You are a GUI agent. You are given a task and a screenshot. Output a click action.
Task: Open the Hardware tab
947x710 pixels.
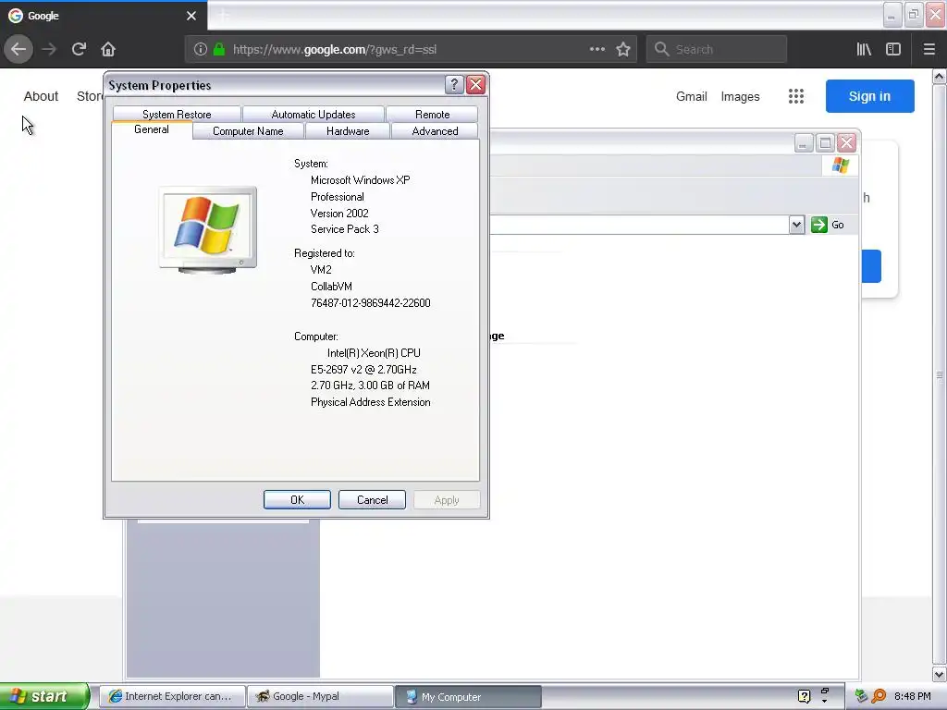[348, 131]
